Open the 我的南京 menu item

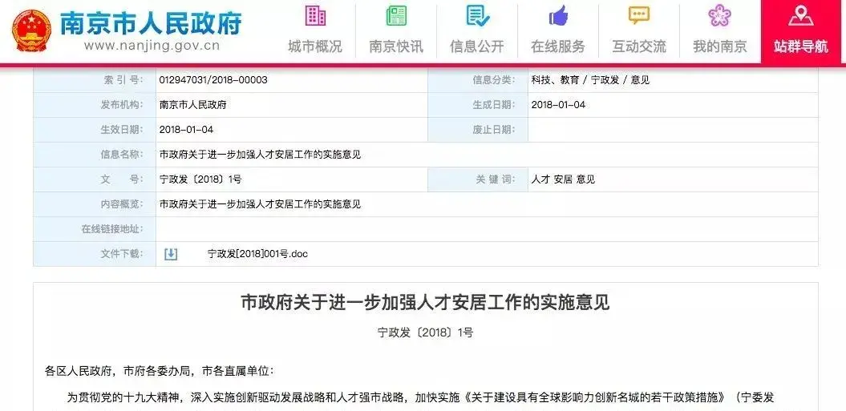(720, 46)
